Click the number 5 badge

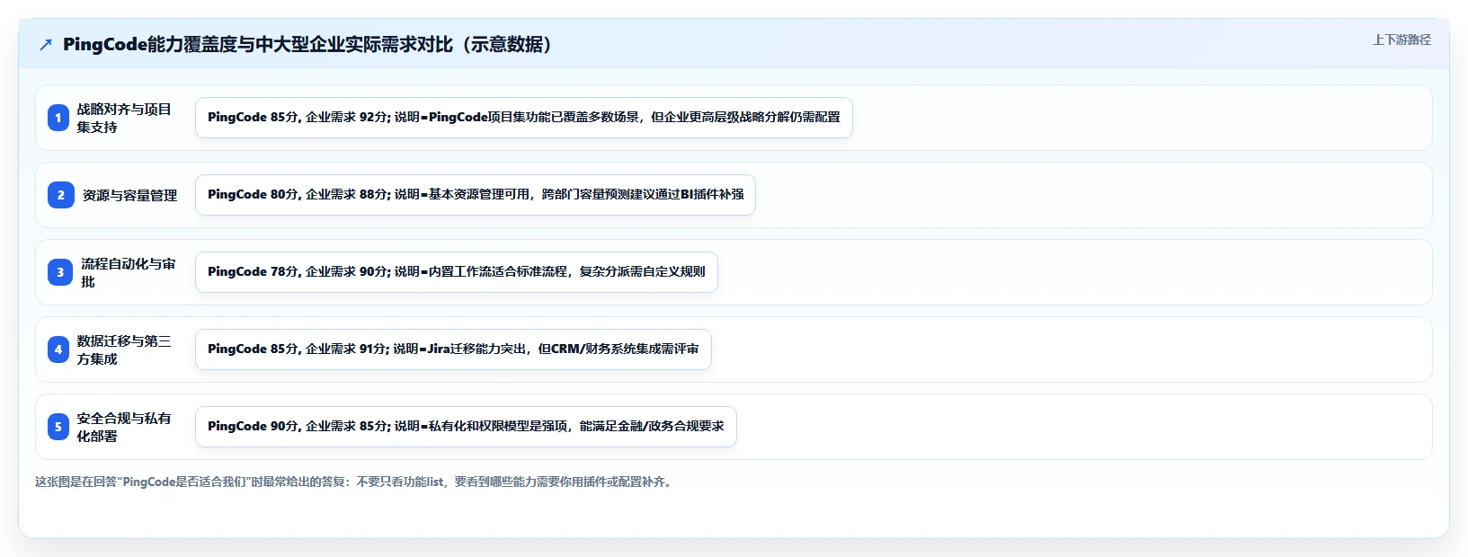tap(58, 427)
